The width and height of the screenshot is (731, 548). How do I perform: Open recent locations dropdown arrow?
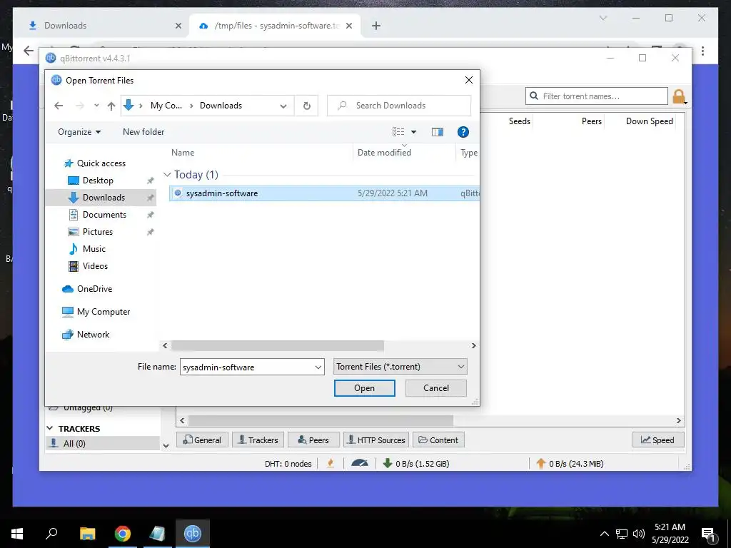click(96, 106)
